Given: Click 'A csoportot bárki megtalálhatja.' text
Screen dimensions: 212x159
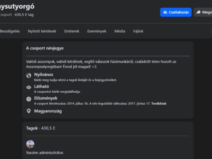Looking at the screenshot, I should (57, 92).
